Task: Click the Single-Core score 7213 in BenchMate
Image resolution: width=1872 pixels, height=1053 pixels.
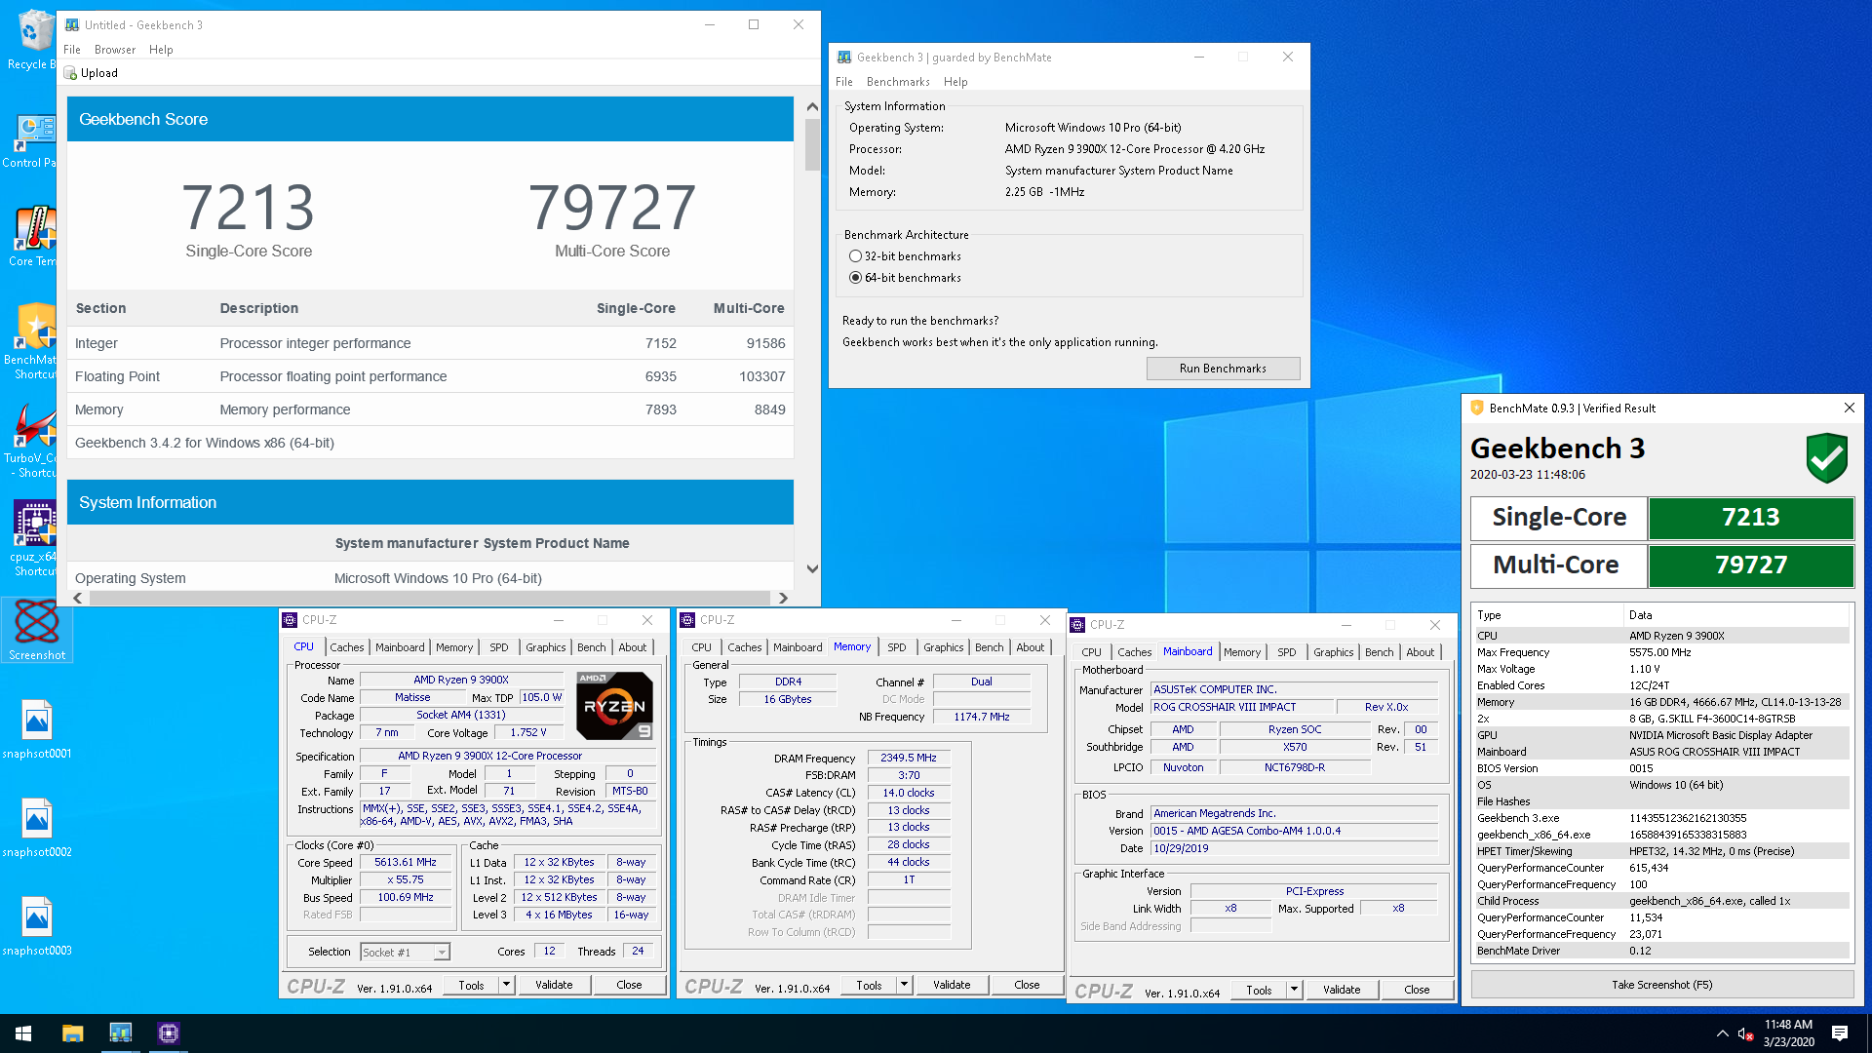Action: (1751, 517)
